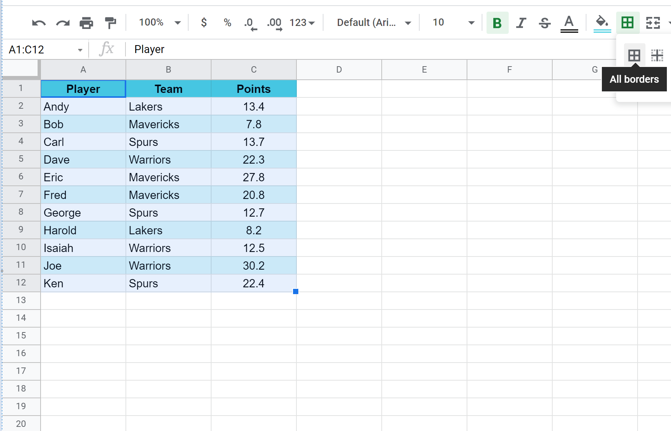671x431 pixels.
Task: Apply currency format with dollar icon
Action: click(204, 23)
